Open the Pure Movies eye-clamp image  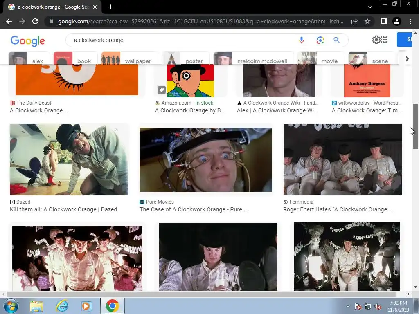tap(205, 159)
